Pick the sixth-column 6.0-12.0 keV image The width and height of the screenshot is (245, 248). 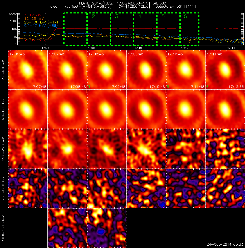tap(225, 109)
